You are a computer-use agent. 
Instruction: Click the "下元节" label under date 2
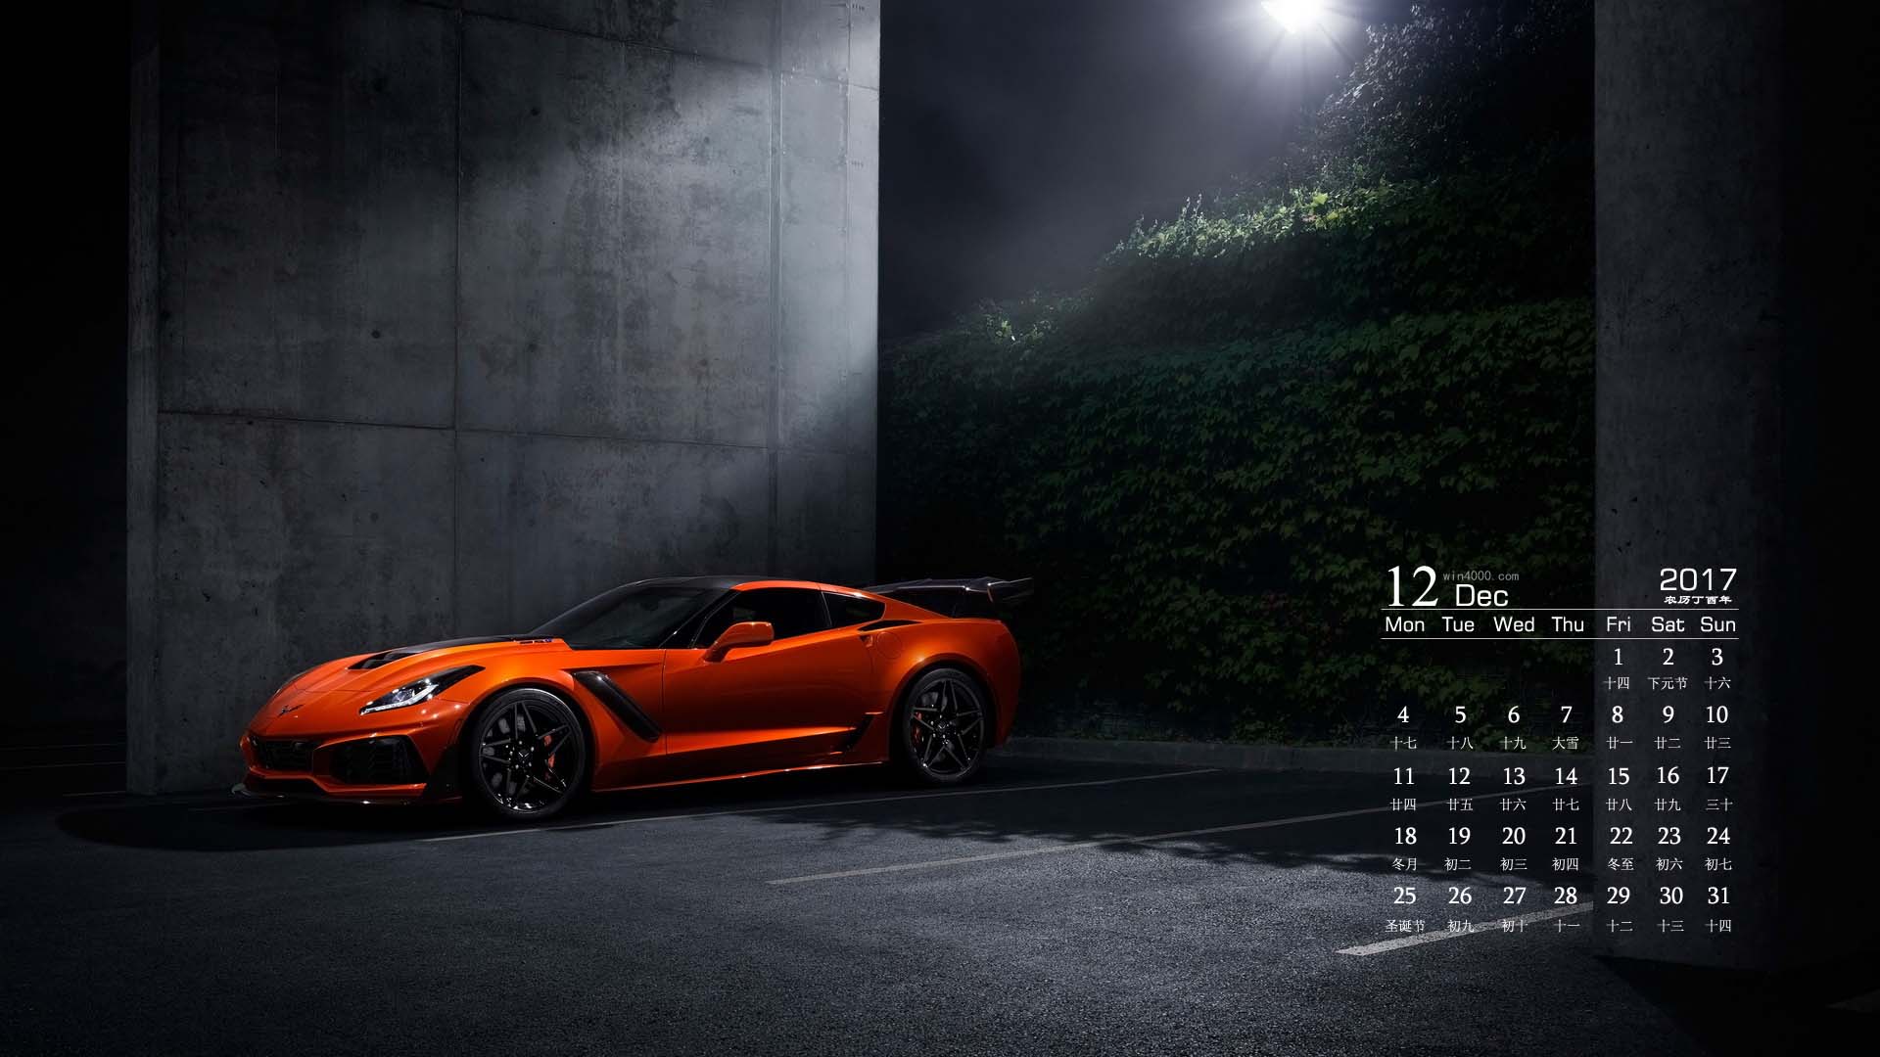coord(1668,683)
